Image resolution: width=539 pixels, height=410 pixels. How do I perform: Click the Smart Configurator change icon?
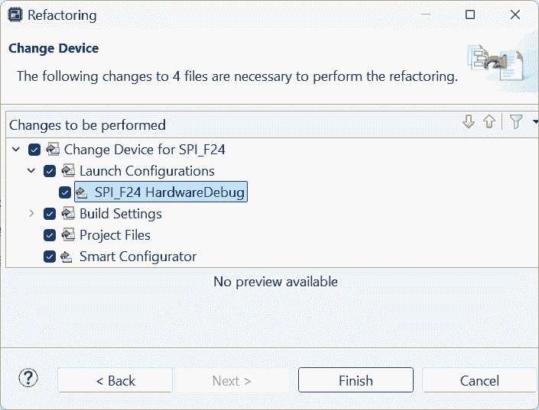click(x=68, y=257)
